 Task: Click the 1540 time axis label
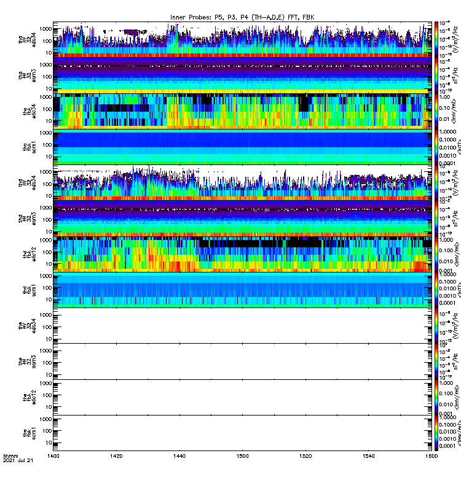(x=368, y=456)
